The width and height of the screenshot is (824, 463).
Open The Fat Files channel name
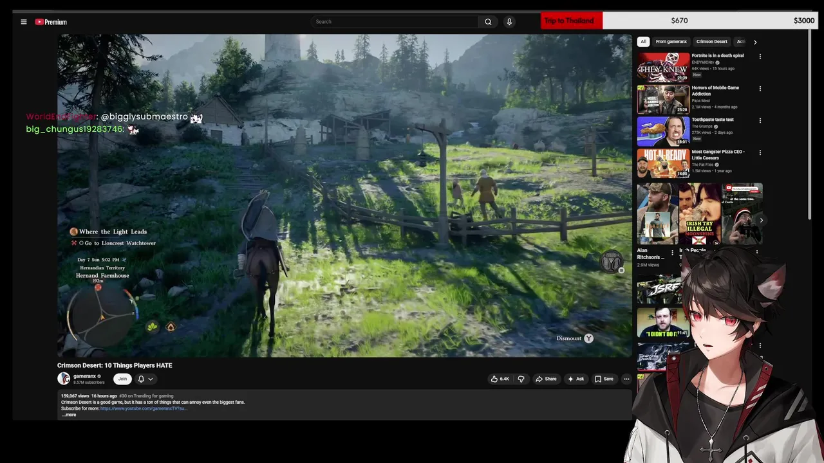703,165
